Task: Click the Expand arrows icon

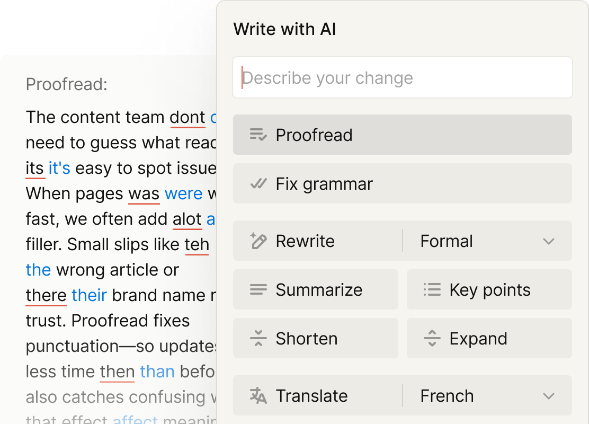Action: pos(432,338)
